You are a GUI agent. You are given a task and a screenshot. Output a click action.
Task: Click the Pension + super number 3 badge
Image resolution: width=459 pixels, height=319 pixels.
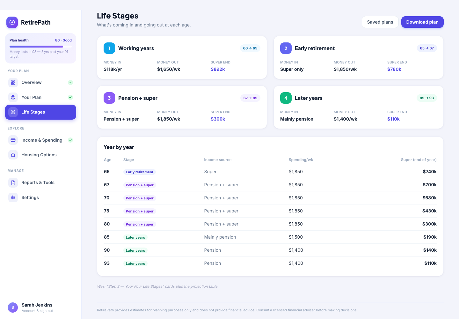pos(109,98)
